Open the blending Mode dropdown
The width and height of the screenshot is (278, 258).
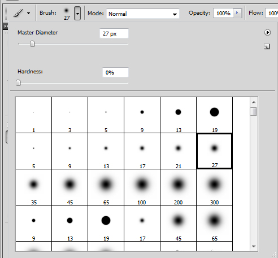(143, 14)
